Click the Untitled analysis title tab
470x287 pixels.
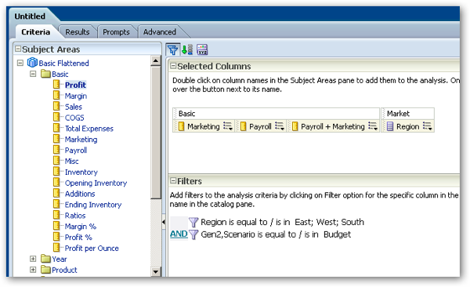click(x=30, y=16)
